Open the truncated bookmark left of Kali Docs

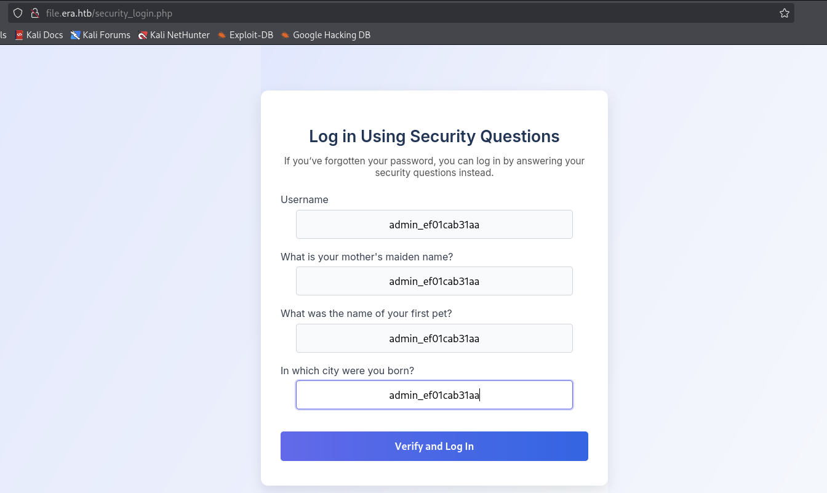coord(3,35)
